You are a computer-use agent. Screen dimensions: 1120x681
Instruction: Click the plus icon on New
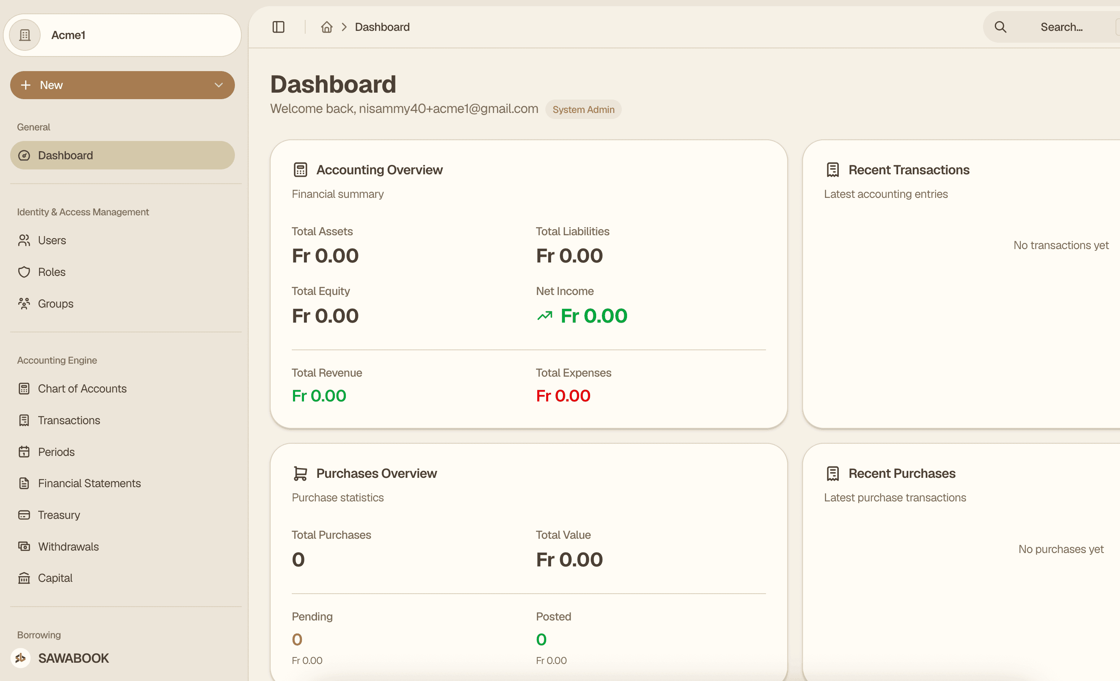click(x=26, y=85)
